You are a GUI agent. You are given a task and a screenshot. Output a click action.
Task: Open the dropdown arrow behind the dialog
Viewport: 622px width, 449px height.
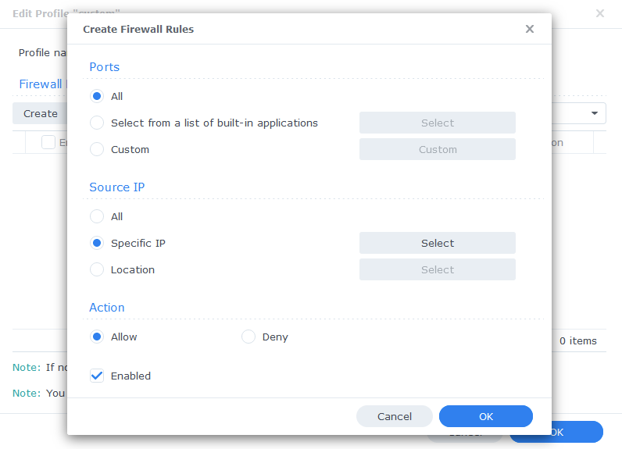coord(594,113)
